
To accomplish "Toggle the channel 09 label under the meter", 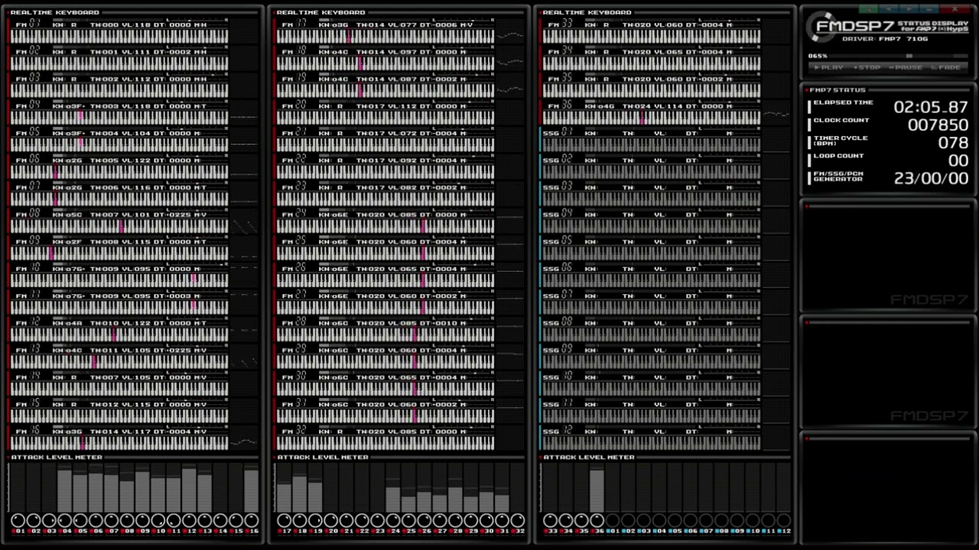I will pyautogui.click(x=142, y=531).
